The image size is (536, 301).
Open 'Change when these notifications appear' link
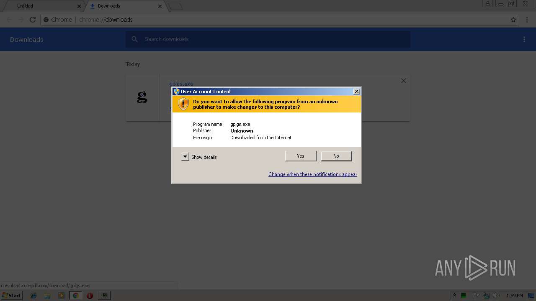(313, 174)
